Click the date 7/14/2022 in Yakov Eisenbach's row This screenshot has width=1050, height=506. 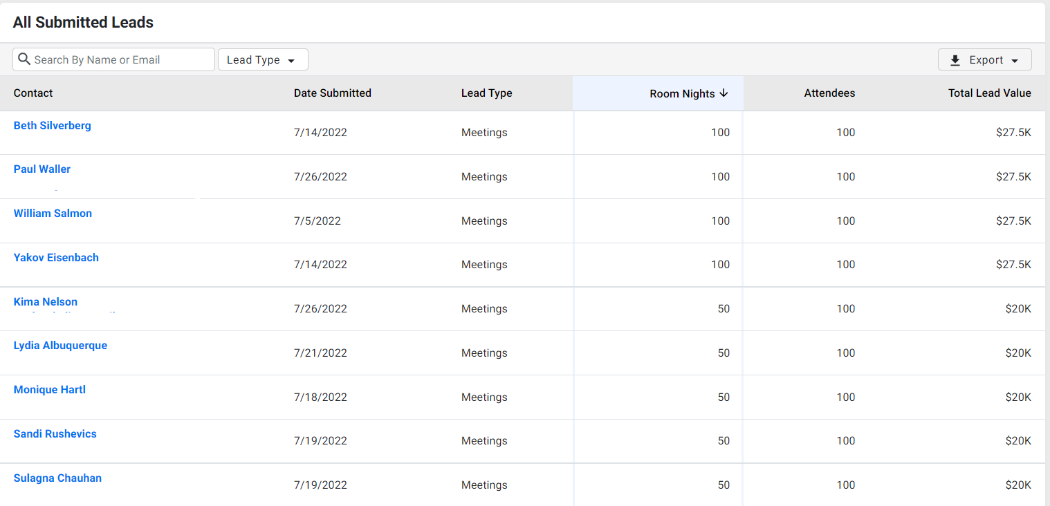pyautogui.click(x=320, y=265)
